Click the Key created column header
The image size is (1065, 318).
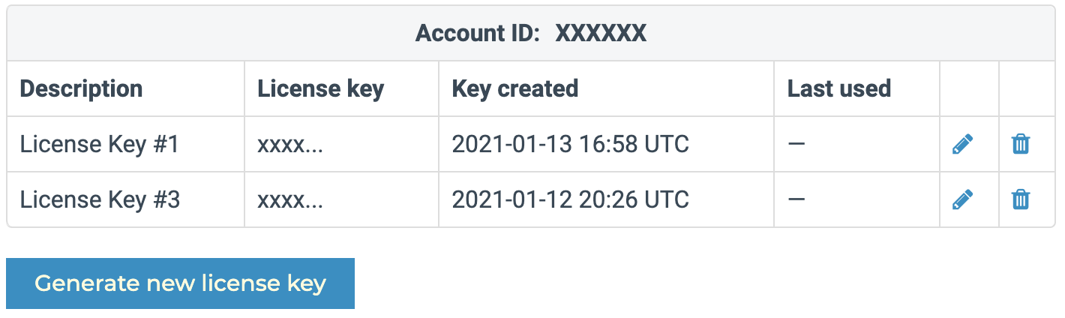514,88
